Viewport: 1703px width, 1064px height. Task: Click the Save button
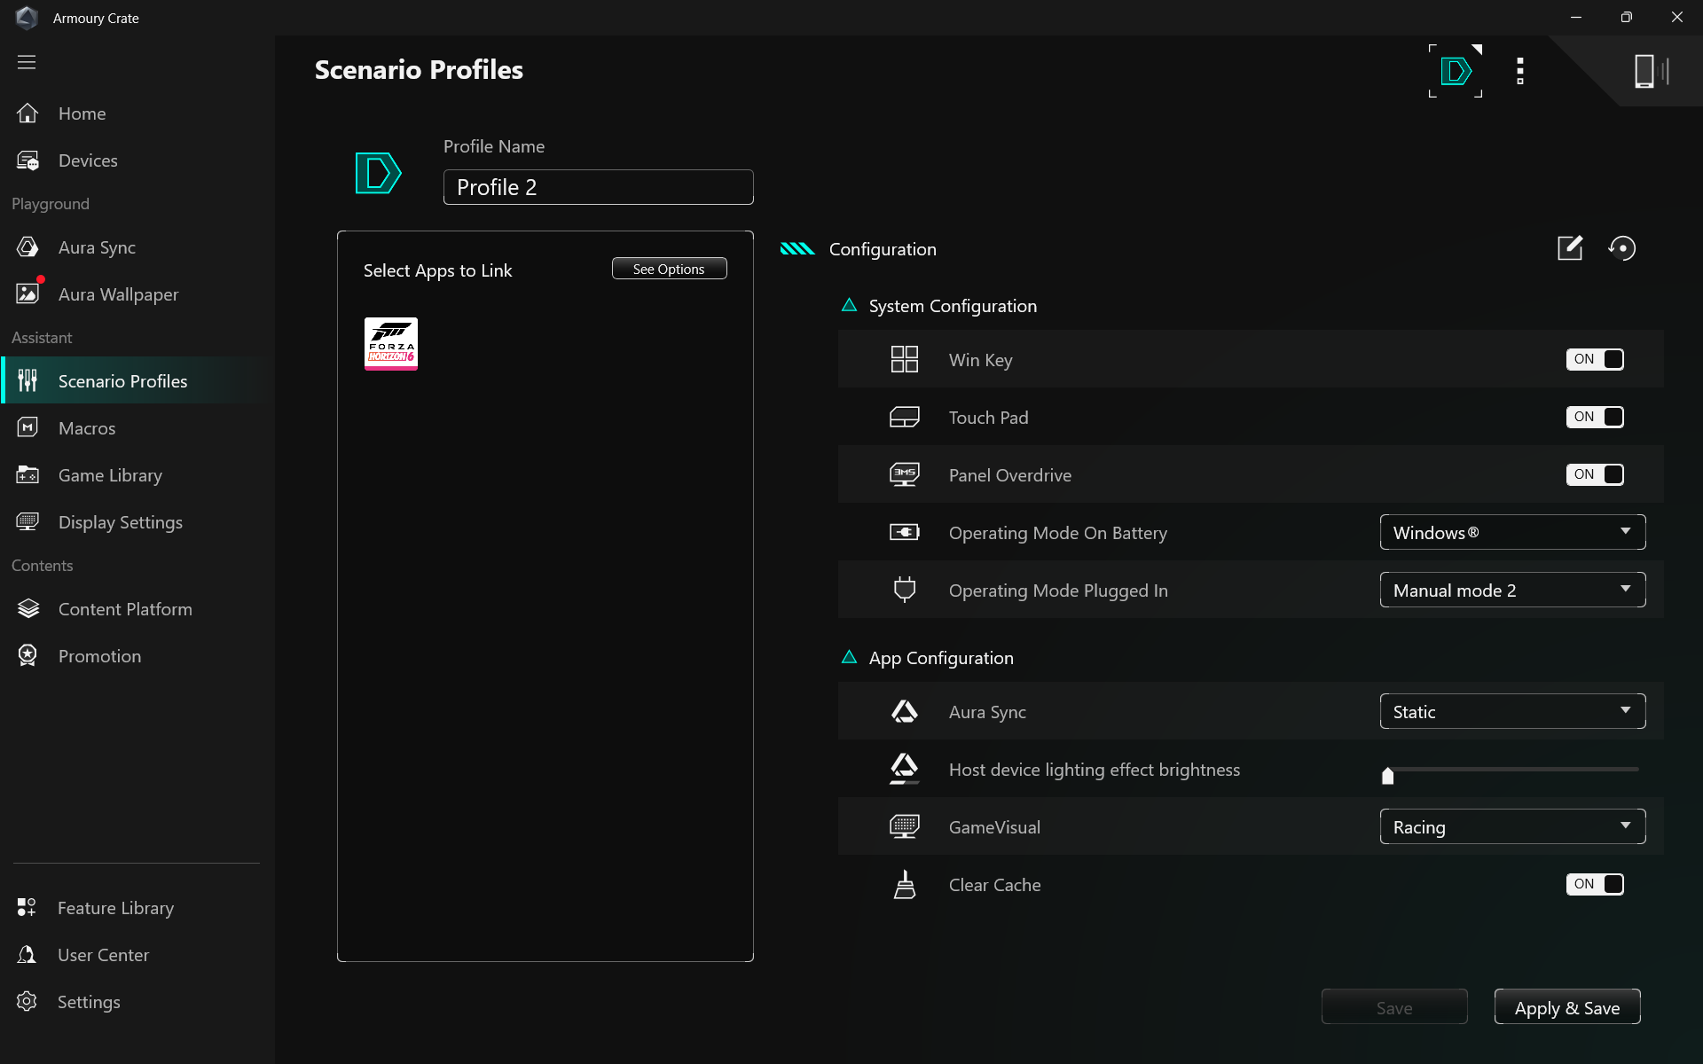pos(1394,1007)
